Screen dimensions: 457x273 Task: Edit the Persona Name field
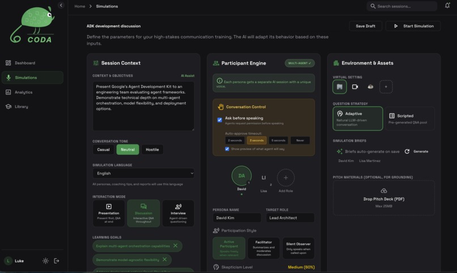[236, 217]
